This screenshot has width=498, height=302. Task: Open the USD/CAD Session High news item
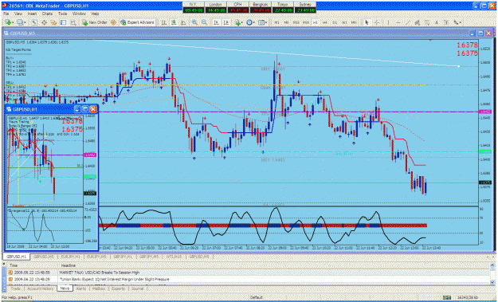(100, 273)
